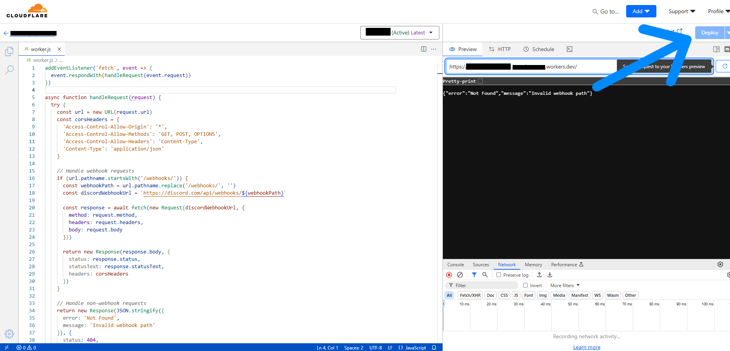
Task: Import a HAR file using the upload icon
Action: point(539,275)
